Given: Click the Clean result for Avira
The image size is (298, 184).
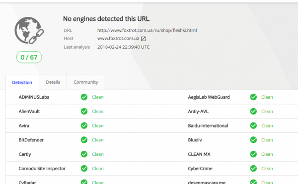Looking at the screenshot, I should [x=98, y=125].
